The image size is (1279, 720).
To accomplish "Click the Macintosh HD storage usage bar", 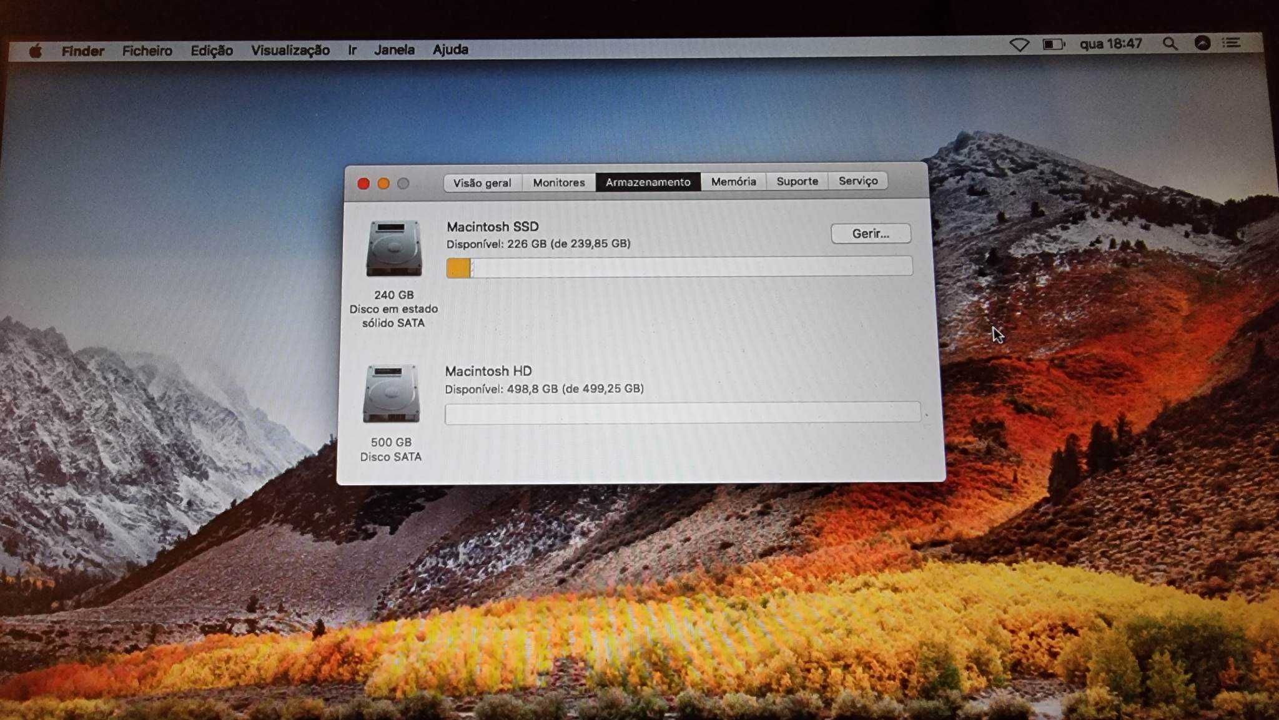I will [x=683, y=413].
